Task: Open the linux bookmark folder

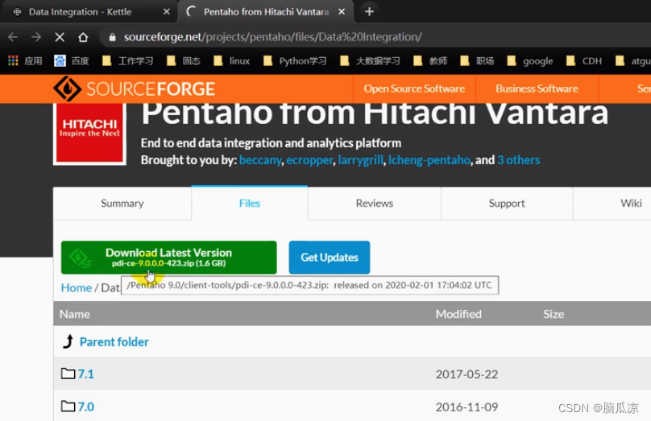Action: click(x=232, y=61)
